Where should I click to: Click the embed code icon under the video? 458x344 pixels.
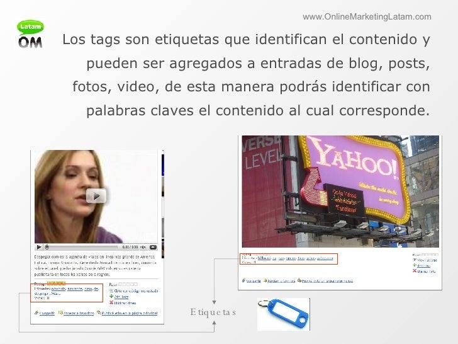pyautogui.click(x=111, y=291)
